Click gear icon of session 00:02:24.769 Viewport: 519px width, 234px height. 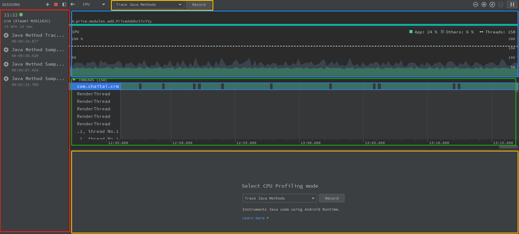click(6, 79)
